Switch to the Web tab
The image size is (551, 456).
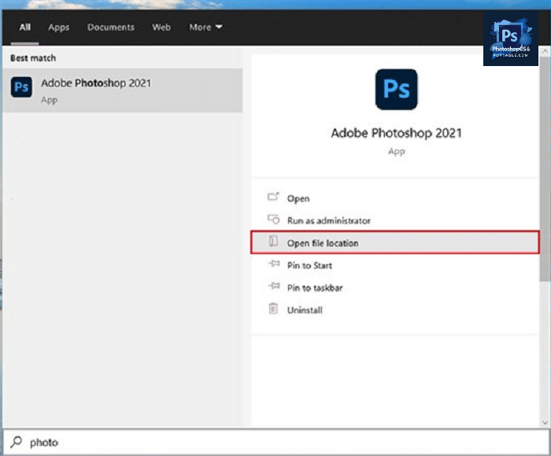tap(161, 27)
